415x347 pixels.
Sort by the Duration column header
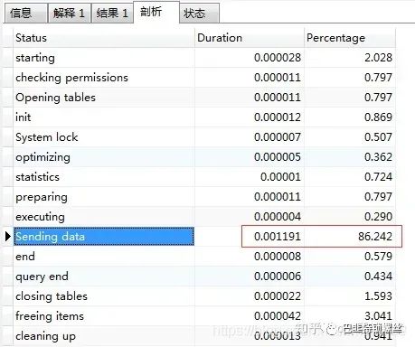[250, 38]
